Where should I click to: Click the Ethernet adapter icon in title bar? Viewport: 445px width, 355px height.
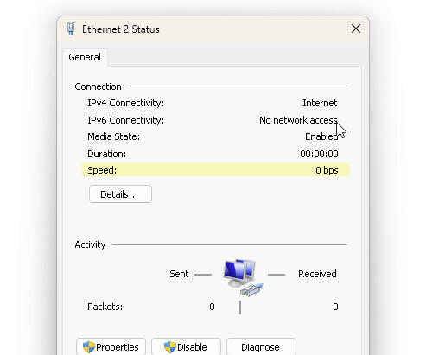coord(71,29)
